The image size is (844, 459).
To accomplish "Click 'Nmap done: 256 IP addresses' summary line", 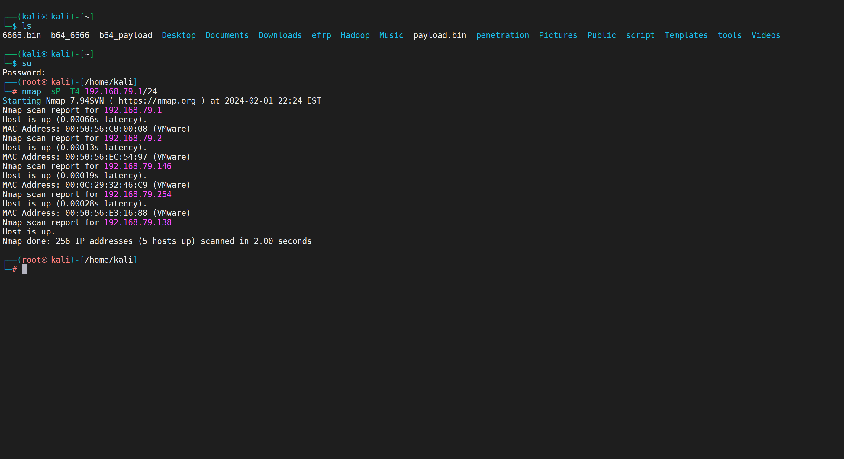I will 157,241.
